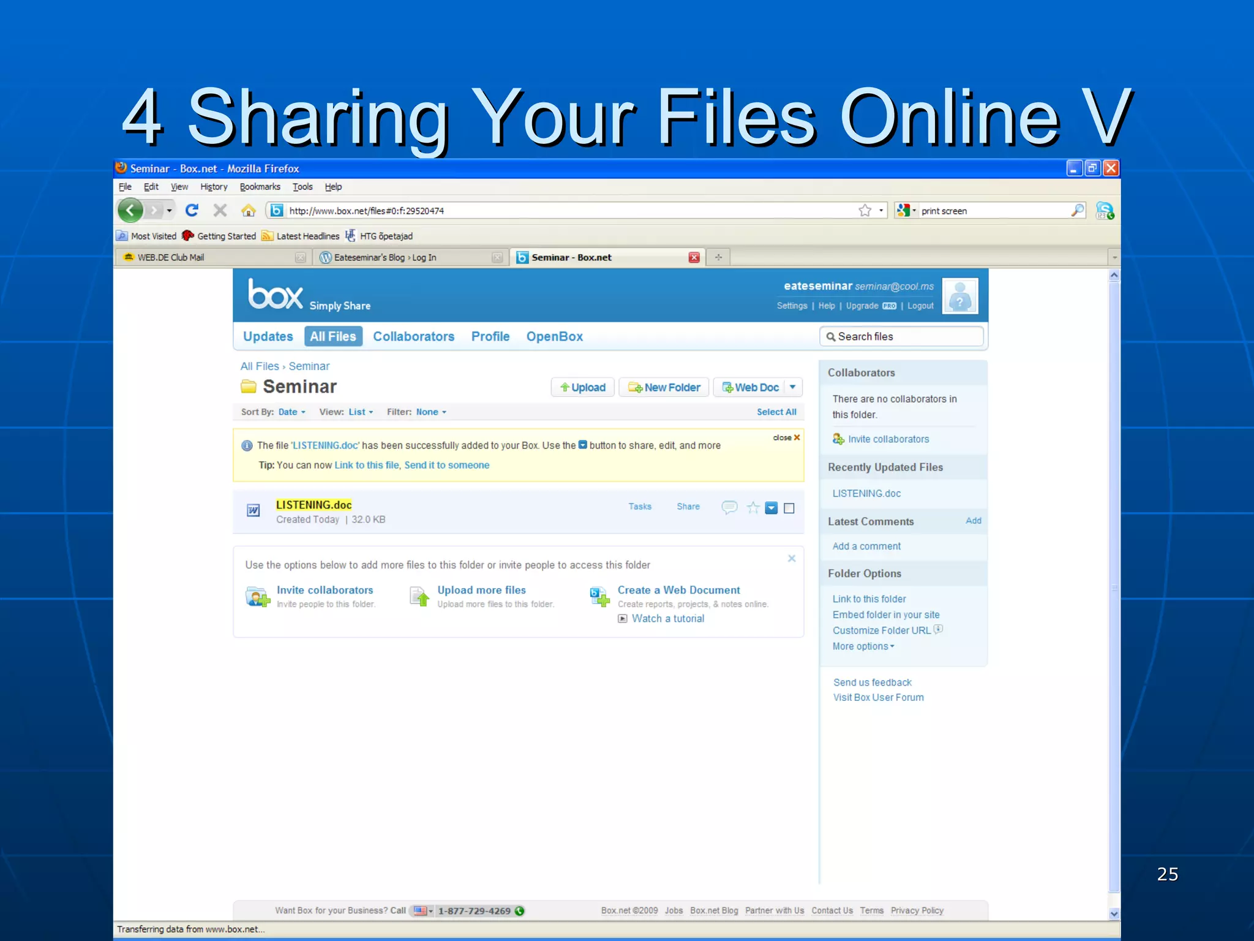Image resolution: width=1254 pixels, height=941 pixels.
Task: Go to the Home page icon
Action: tap(248, 211)
